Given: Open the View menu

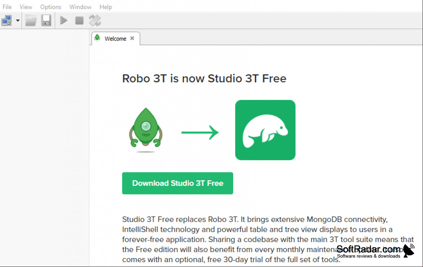Looking at the screenshot, I should tap(26, 7).
